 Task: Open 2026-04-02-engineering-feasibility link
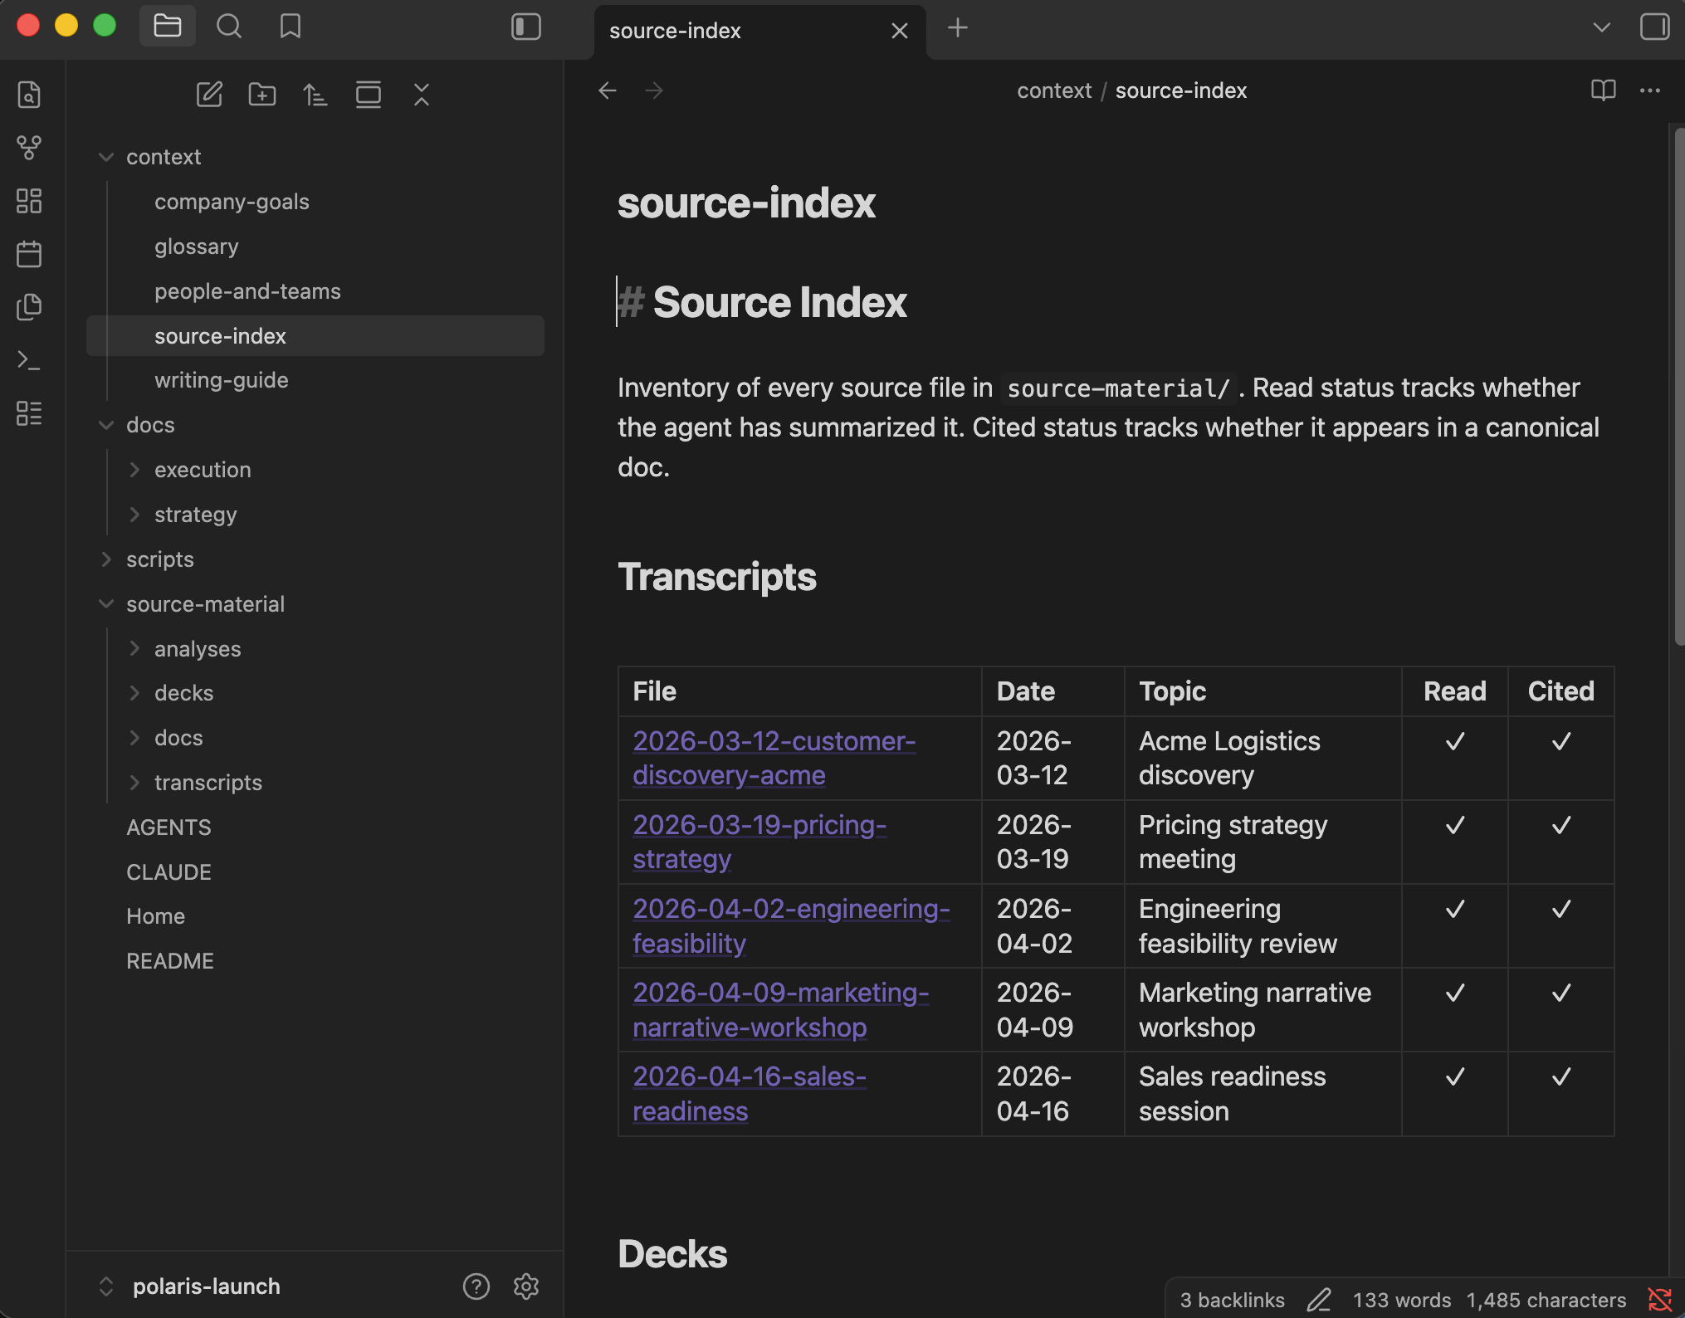791,925
